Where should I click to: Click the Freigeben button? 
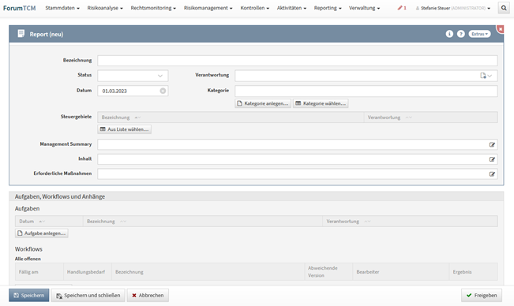(482, 295)
